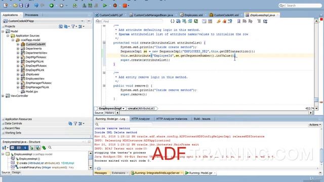This screenshot has height=182, width=324.
Task: Switch to the CustomCodeAM.xml tab
Action: pos(224,15)
